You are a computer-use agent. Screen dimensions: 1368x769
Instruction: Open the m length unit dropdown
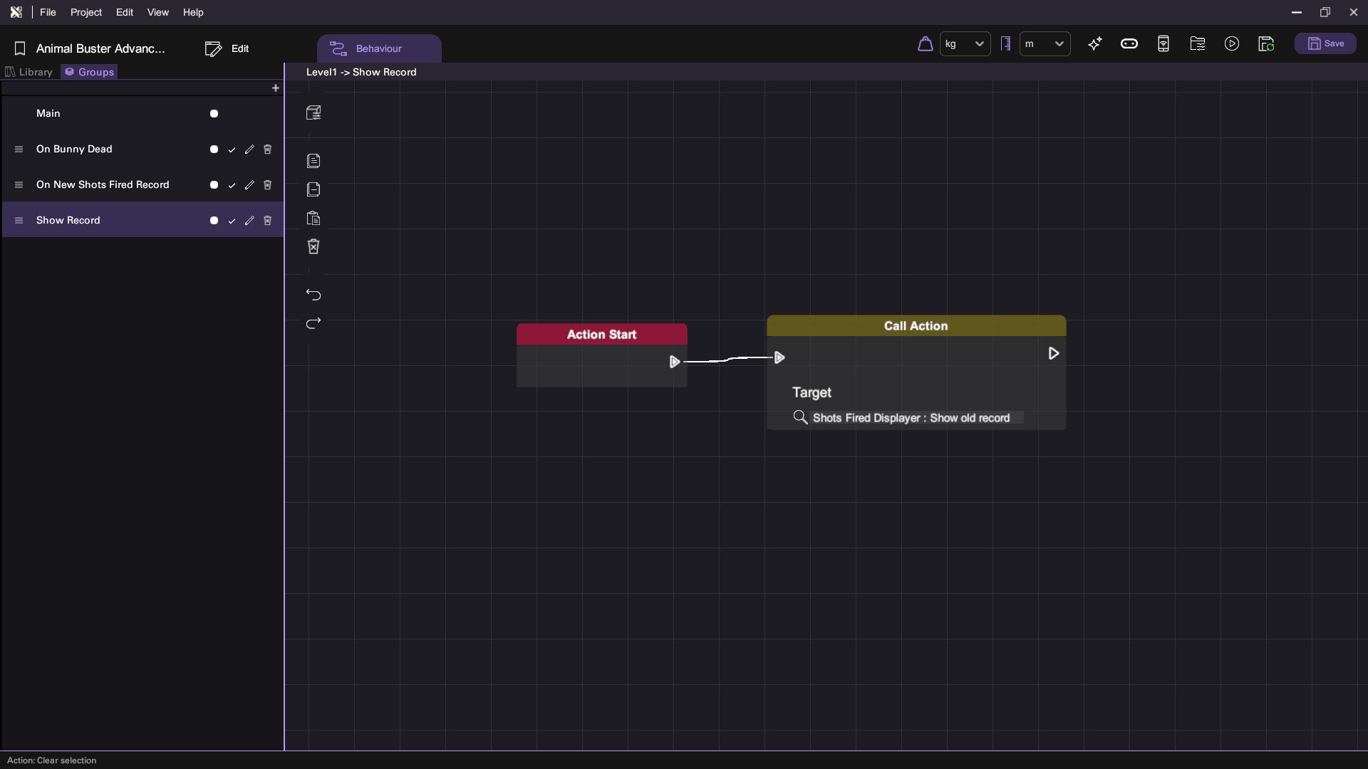[x=1045, y=44]
